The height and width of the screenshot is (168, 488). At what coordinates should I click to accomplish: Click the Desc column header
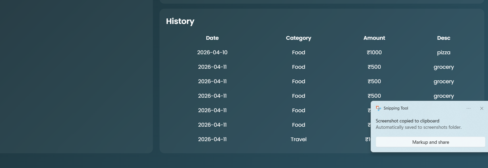pos(444,38)
